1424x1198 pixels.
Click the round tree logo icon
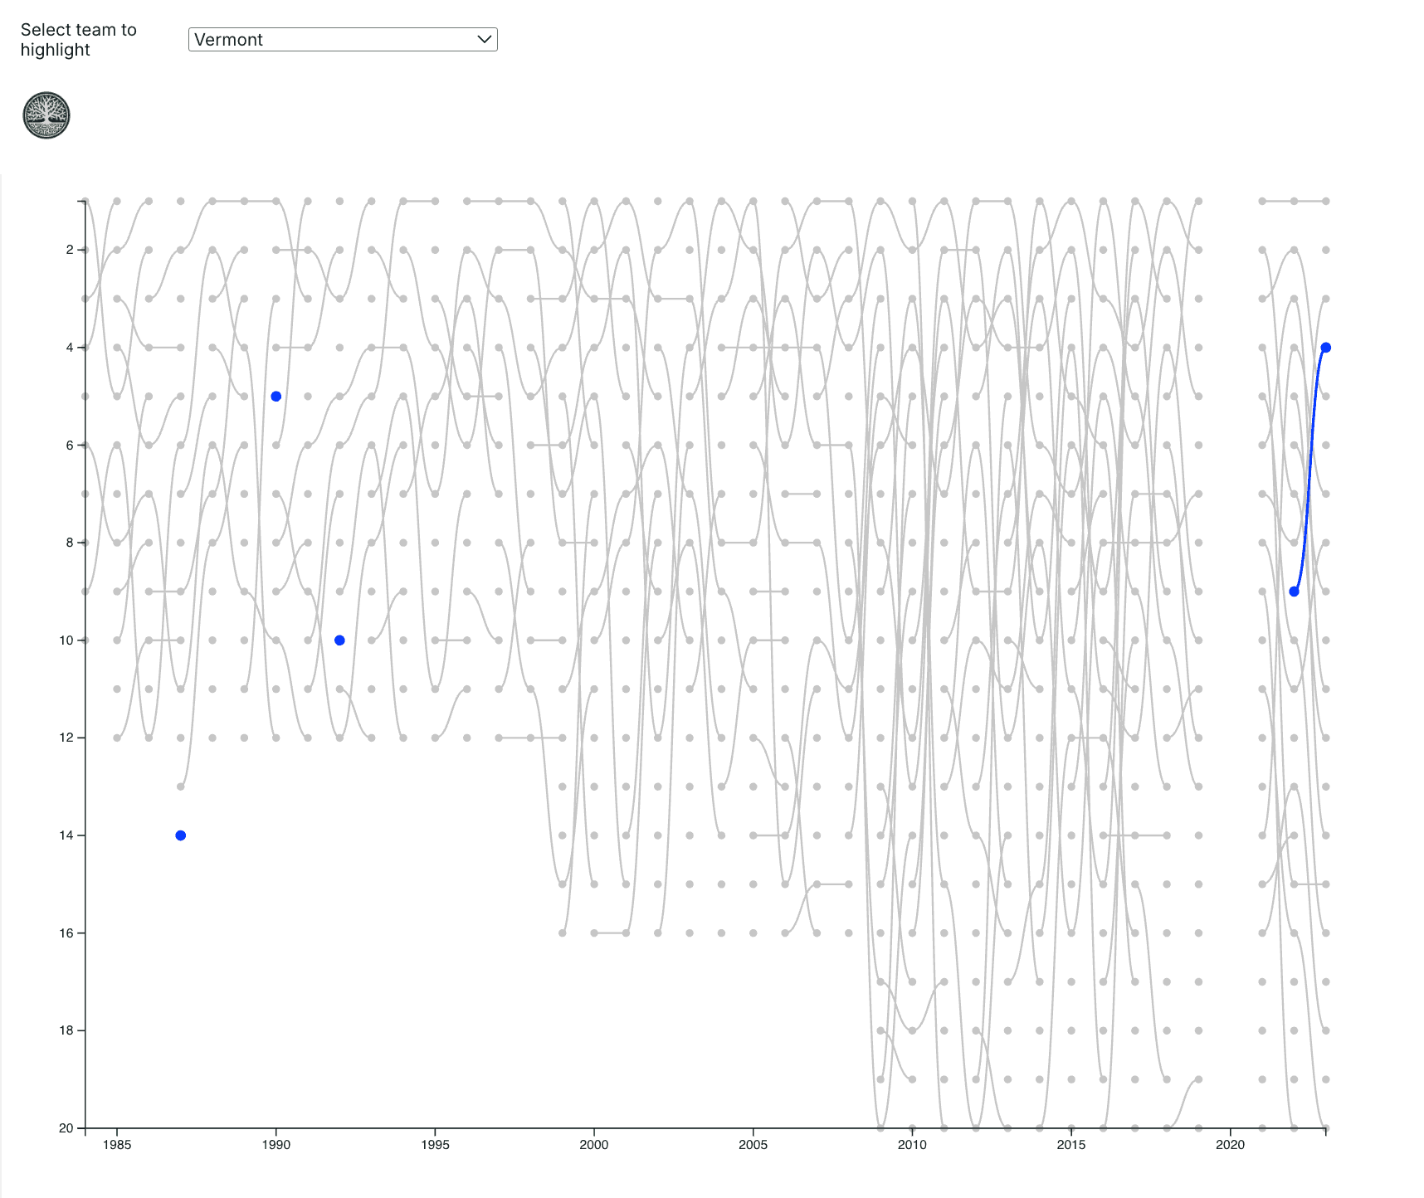pyautogui.click(x=46, y=115)
